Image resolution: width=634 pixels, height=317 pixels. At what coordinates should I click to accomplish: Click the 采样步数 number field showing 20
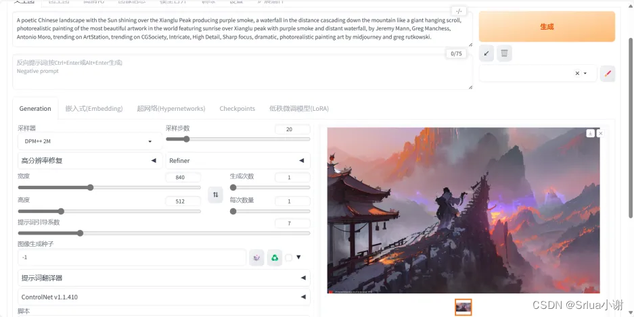(x=292, y=130)
